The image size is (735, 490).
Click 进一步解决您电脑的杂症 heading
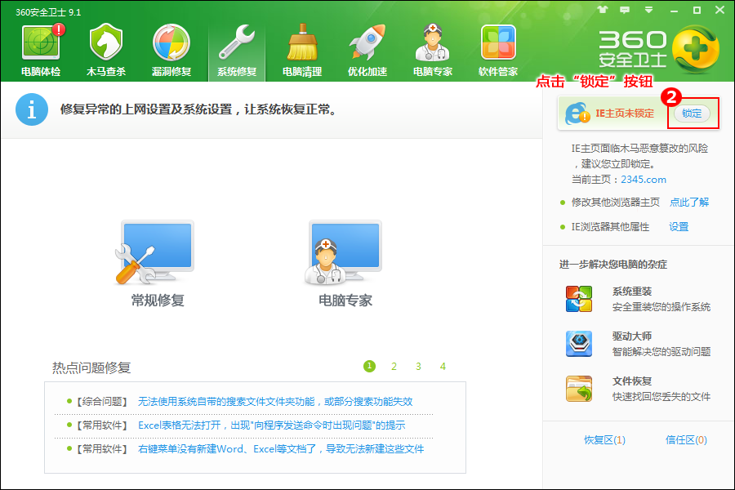613,265
